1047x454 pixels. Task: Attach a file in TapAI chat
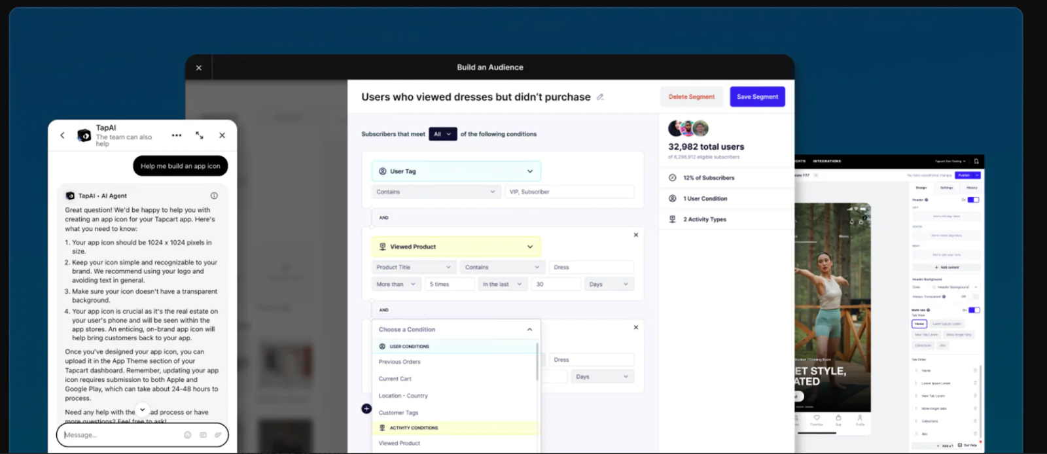pos(218,435)
